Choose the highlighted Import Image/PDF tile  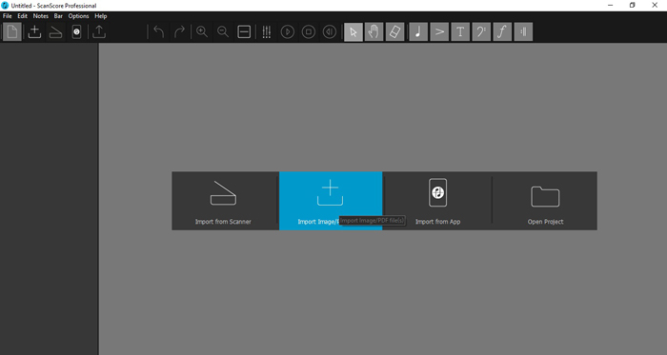(x=331, y=201)
